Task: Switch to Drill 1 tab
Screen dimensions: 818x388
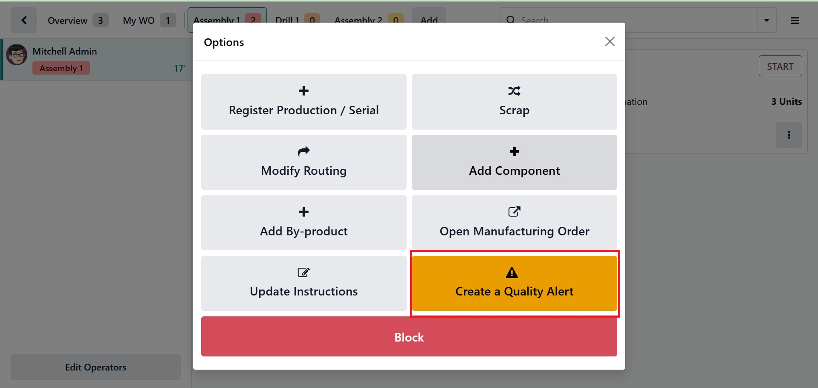Action: click(x=298, y=19)
